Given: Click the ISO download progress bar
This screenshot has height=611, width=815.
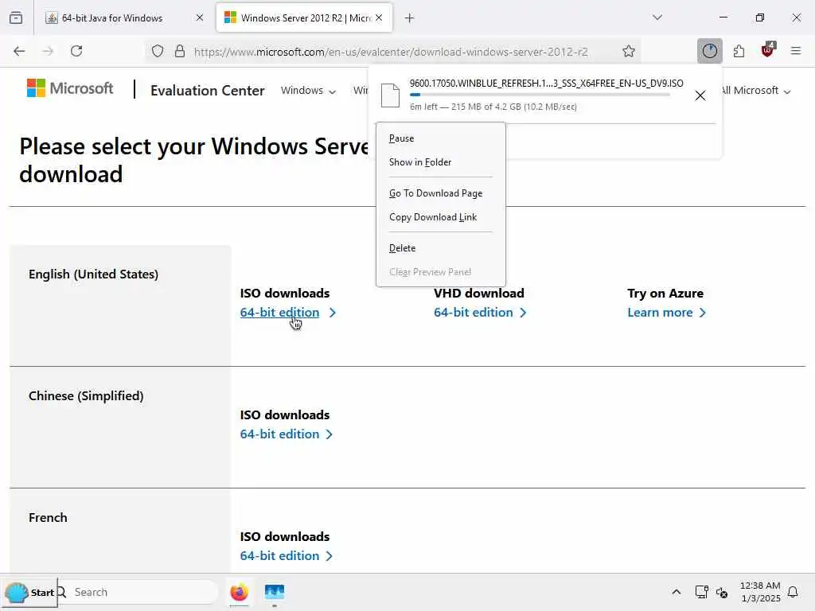Looking at the screenshot, I should [x=540, y=95].
